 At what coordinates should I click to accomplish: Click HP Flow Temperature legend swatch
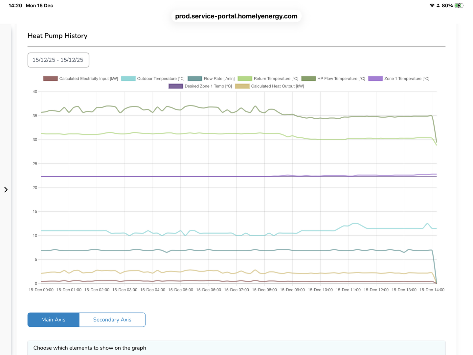pos(308,79)
